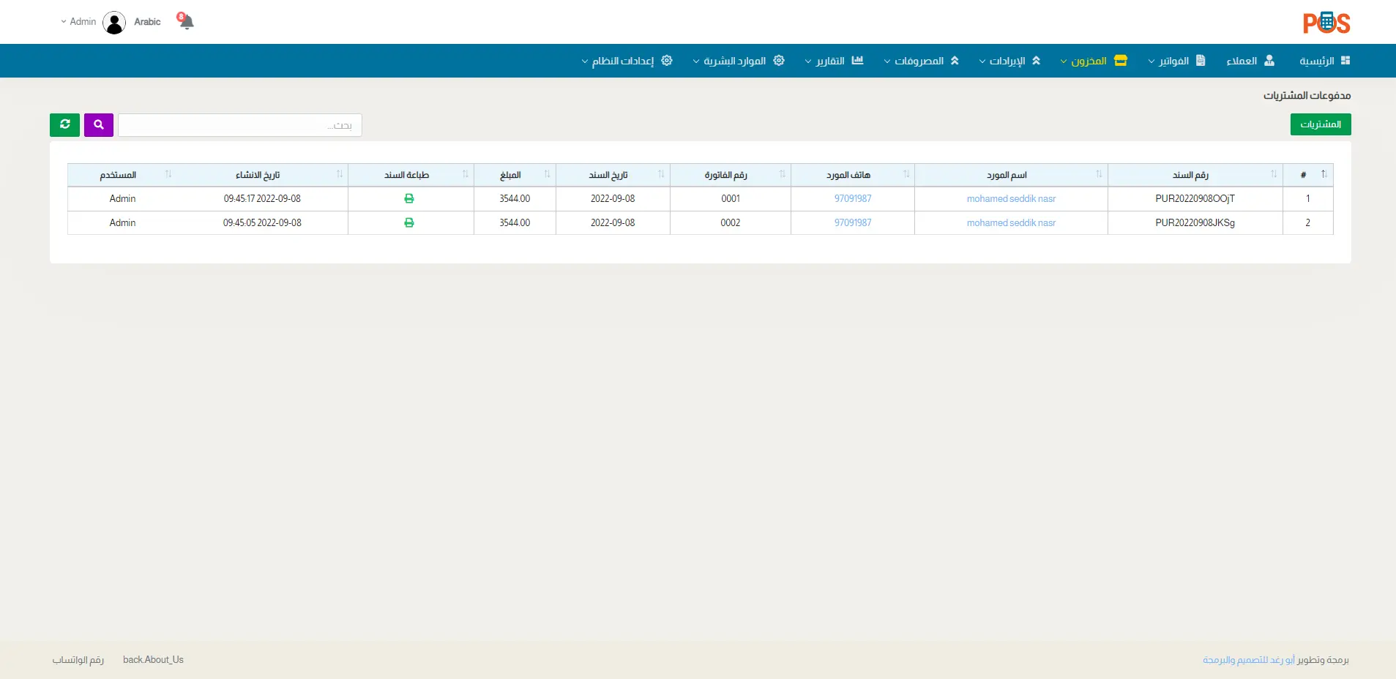Viewport: 1396px width, 679px height.
Task: Sort by the # column arrows
Action: pos(1324,175)
